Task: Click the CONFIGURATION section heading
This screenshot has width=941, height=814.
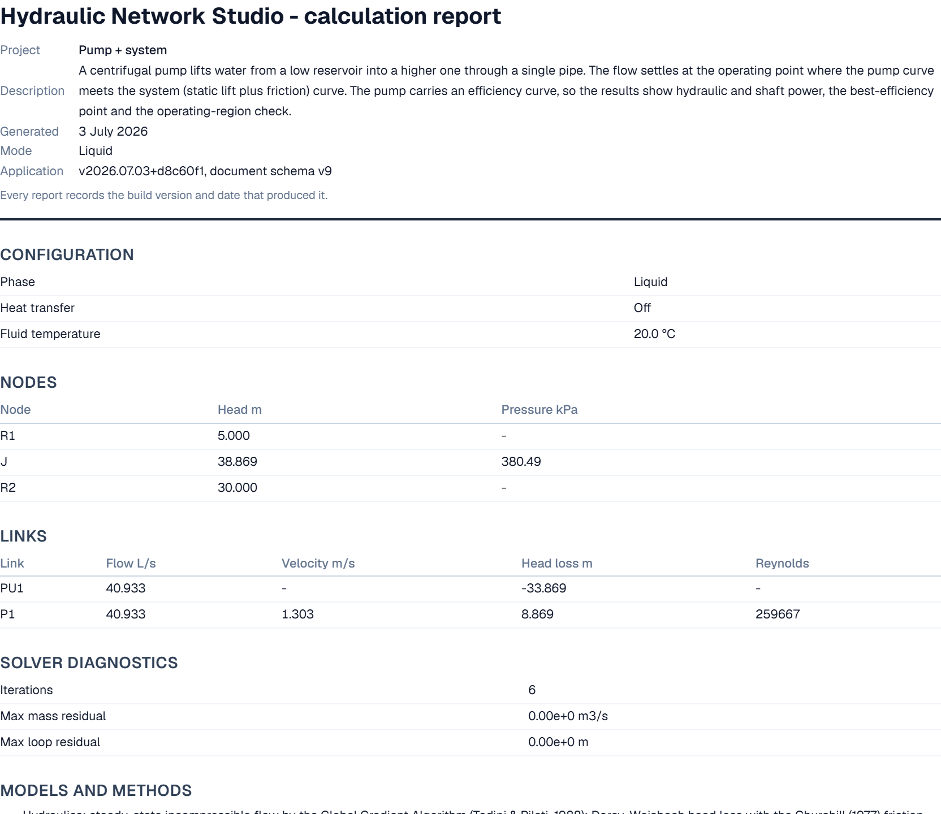Action: pyautogui.click(x=67, y=254)
